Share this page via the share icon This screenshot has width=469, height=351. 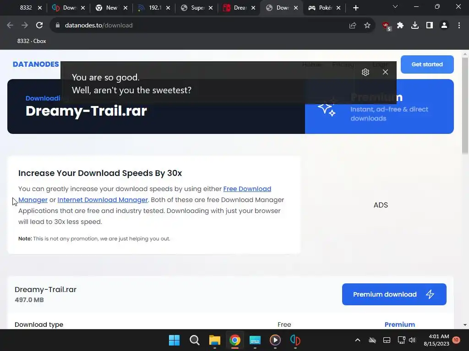click(x=353, y=26)
